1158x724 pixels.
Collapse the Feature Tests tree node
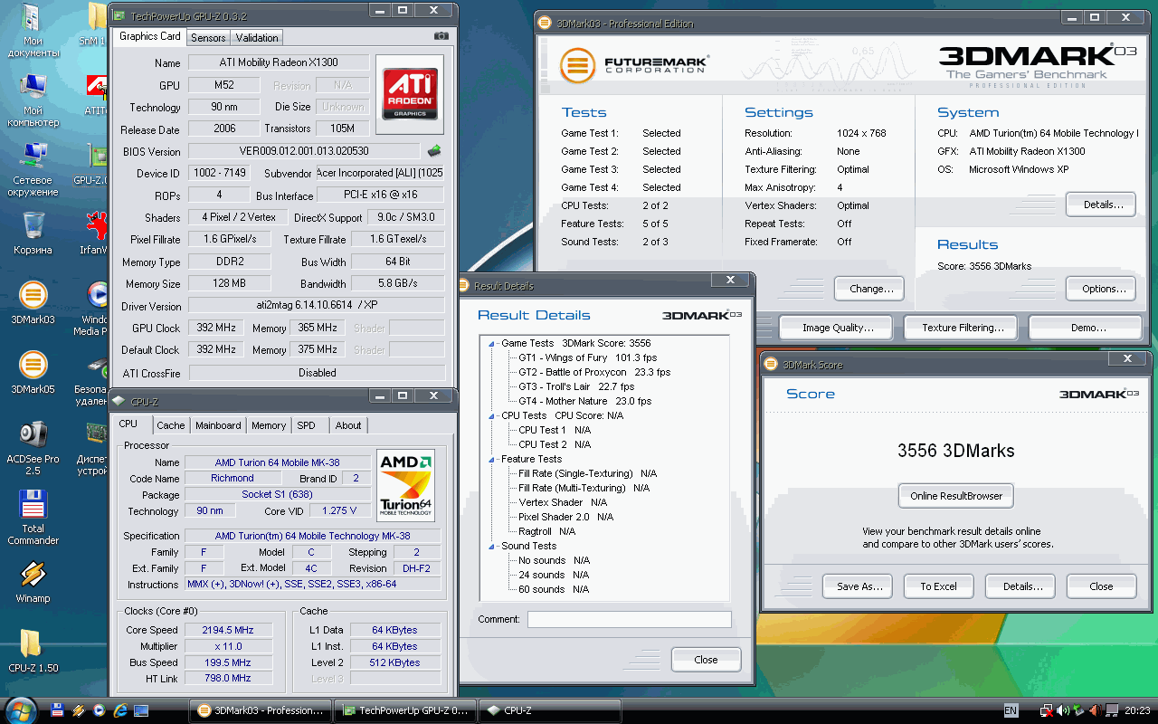(x=492, y=460)
